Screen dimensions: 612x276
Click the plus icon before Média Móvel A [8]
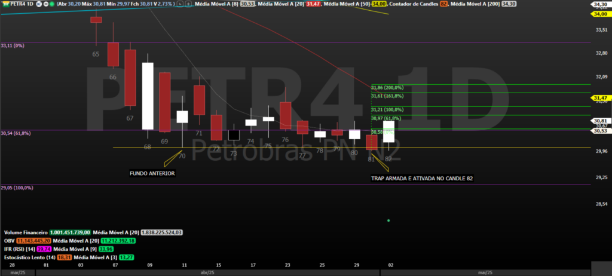pyautogui.click(x=188, y=4)
